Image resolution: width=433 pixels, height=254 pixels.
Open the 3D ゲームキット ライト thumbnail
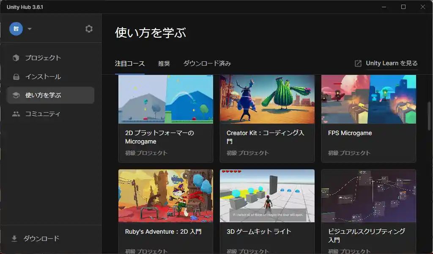tap(267, 196)
